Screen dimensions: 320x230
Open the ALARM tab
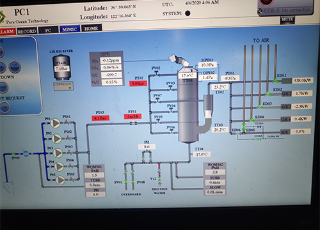point(7,31)
